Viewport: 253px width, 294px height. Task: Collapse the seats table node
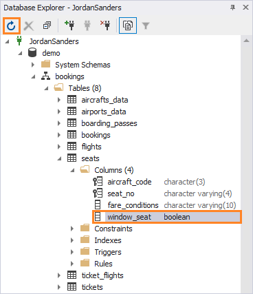coord(60,158)
